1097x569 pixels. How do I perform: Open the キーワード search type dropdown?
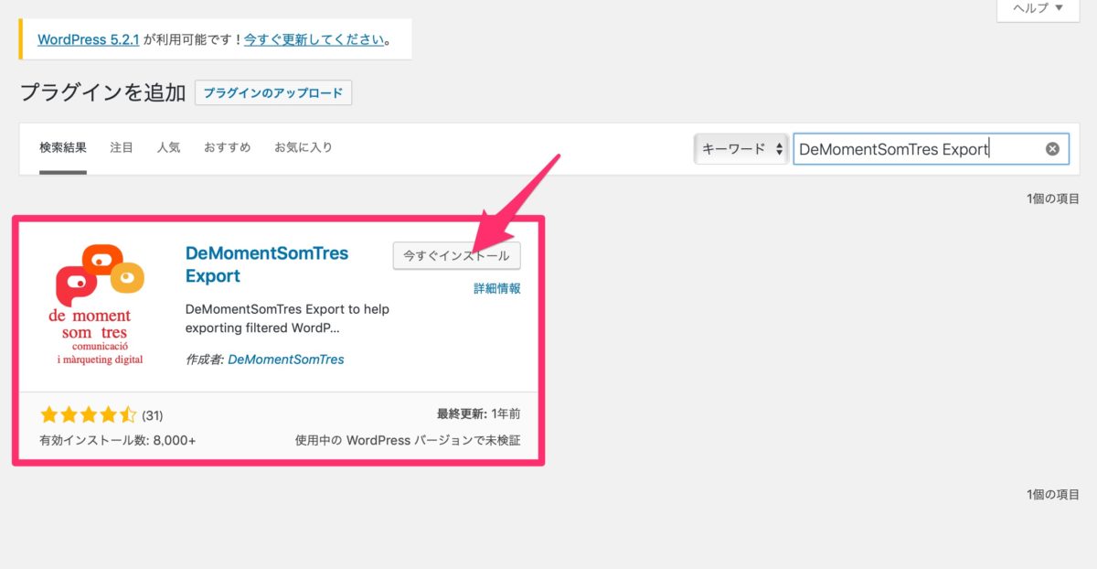740,148
